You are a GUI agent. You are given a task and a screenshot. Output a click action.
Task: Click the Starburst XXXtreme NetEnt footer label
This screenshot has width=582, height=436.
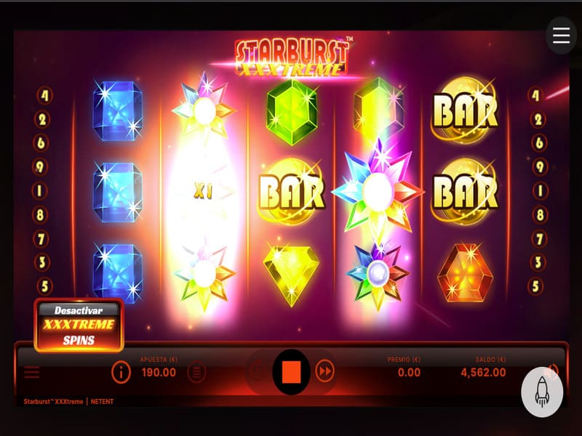tap(68, 402)
